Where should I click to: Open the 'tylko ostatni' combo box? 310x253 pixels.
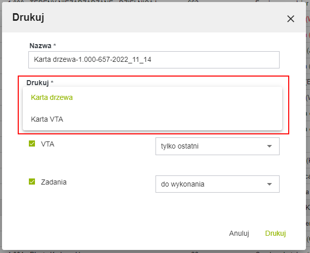click(x=213, y=147)
